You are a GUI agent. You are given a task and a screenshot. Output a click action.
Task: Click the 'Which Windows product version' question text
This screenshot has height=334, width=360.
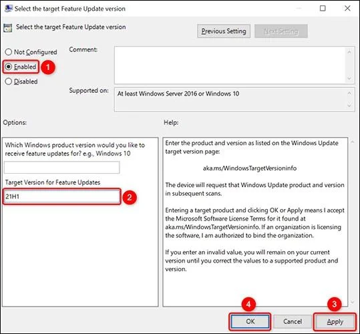tap(75, 149)
